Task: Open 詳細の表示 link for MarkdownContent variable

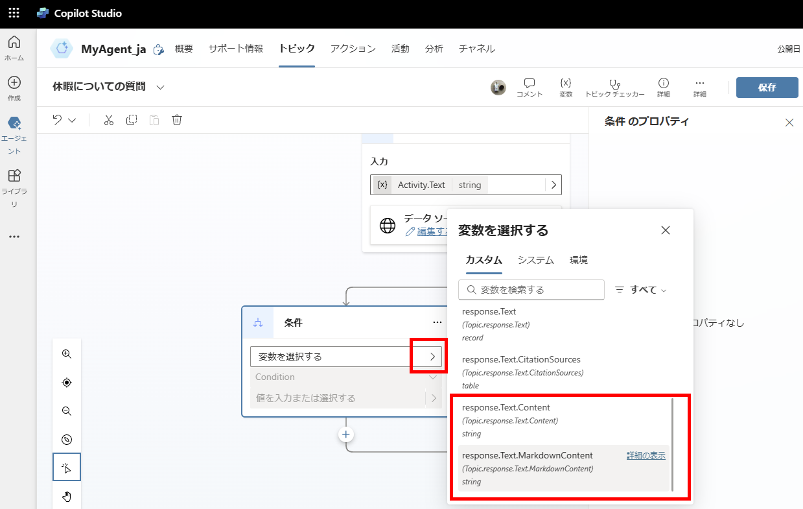Action: click(646, 455)
